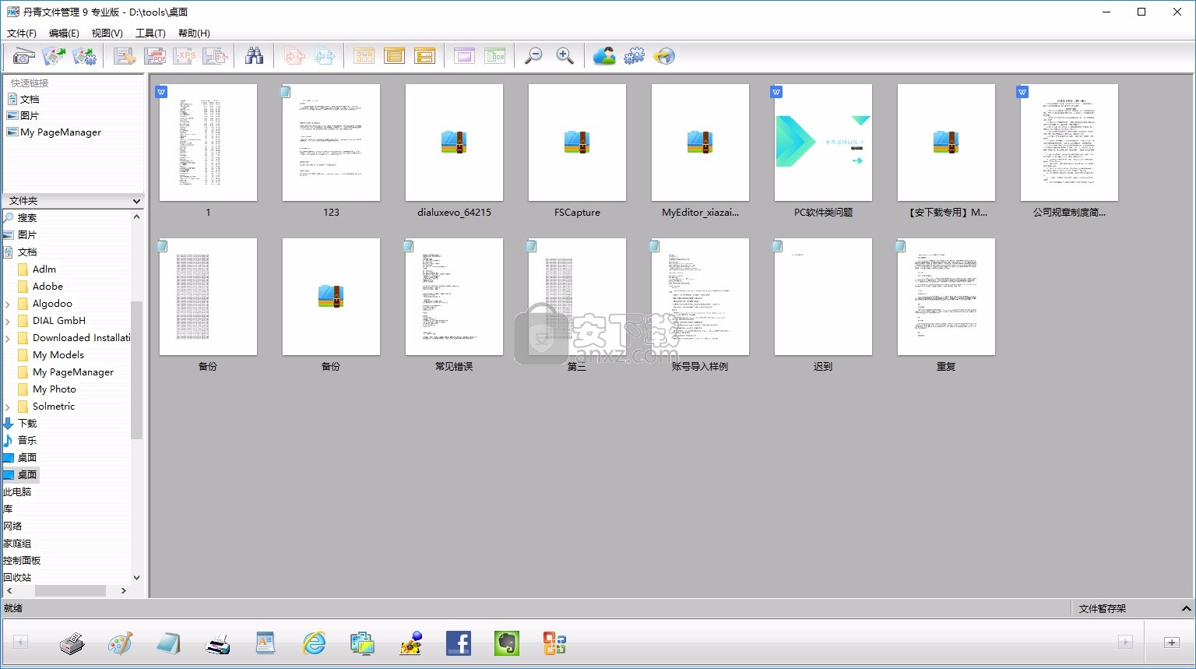This screenshot has height=669, width=1196.
Task: Click My PageManager under 快速链接
Action: [x=61, y=132]
